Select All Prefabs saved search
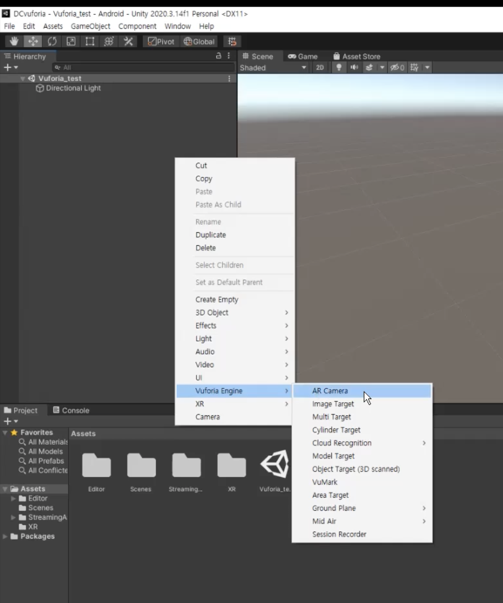This screenshot has width=503, height=603. [42, 461]
